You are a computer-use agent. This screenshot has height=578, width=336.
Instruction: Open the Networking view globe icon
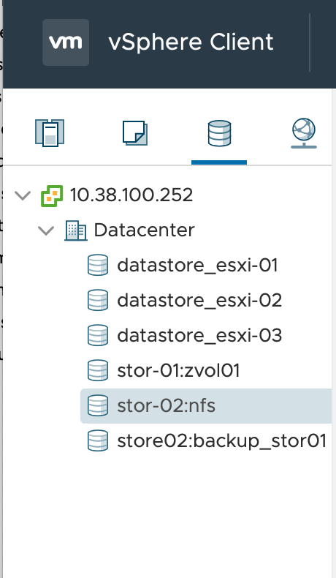coord(304,133)
